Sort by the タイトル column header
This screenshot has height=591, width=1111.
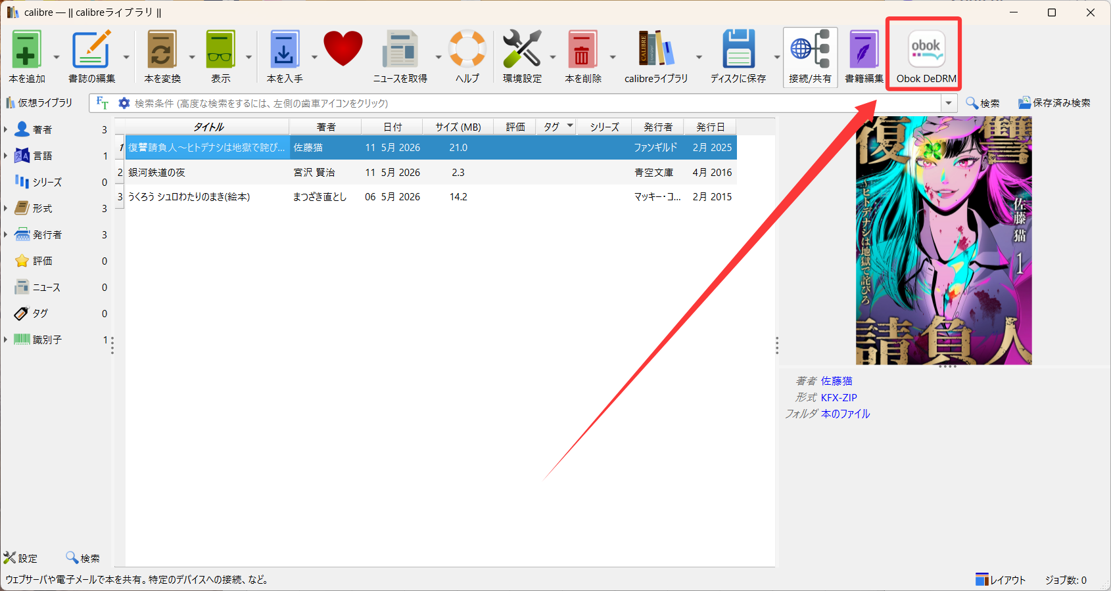pyautogui.click(x=207, y=127)
